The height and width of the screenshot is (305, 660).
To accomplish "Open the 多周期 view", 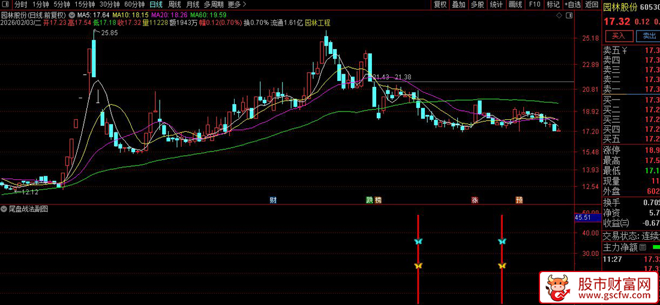I will tap(214, 5).
